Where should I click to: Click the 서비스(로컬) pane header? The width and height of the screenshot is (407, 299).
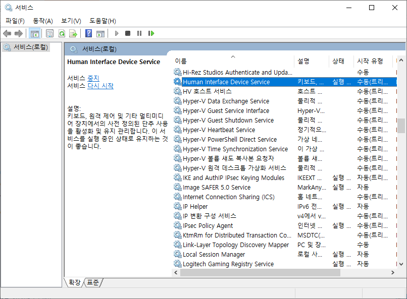[x=235, y=49]
